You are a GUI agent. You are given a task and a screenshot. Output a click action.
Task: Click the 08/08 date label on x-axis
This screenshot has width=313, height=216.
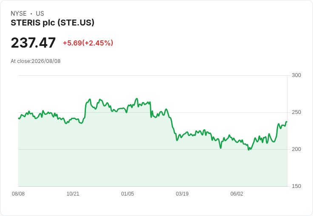click(18, 194)
